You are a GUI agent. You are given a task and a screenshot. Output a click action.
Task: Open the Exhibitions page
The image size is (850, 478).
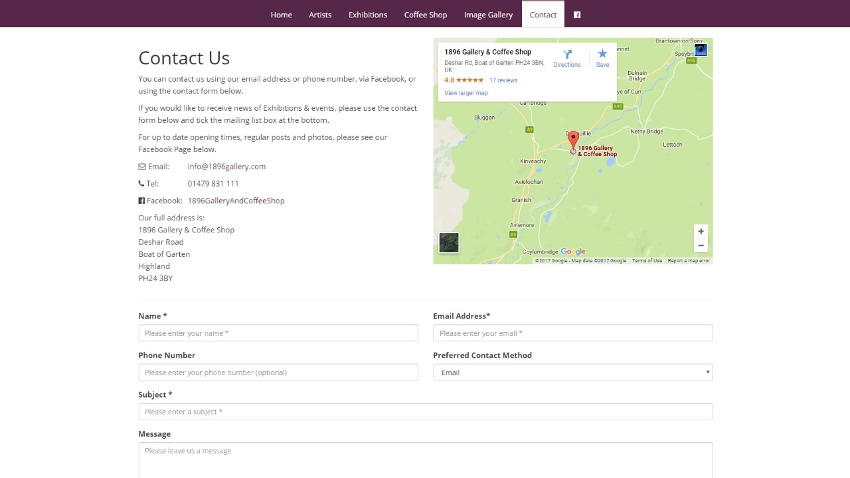click(368, 15)
